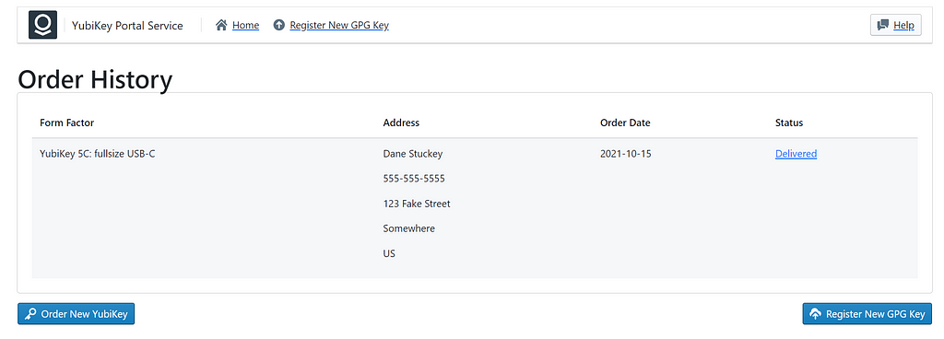Viewport: 944px width, 339px height.
Task: Click the cloud upload icon on Register button
Action: (815, 314)
